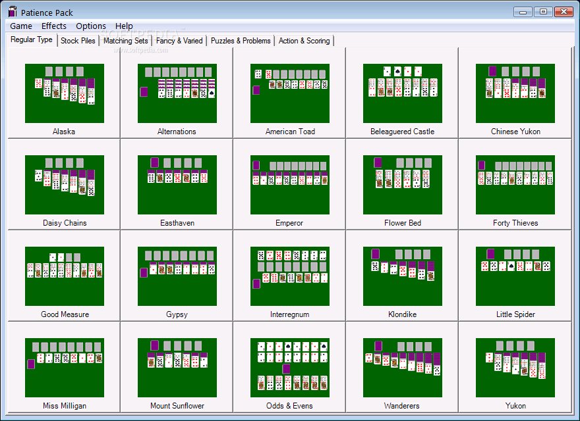Click the Little Spider label text

tap(515, 314)
